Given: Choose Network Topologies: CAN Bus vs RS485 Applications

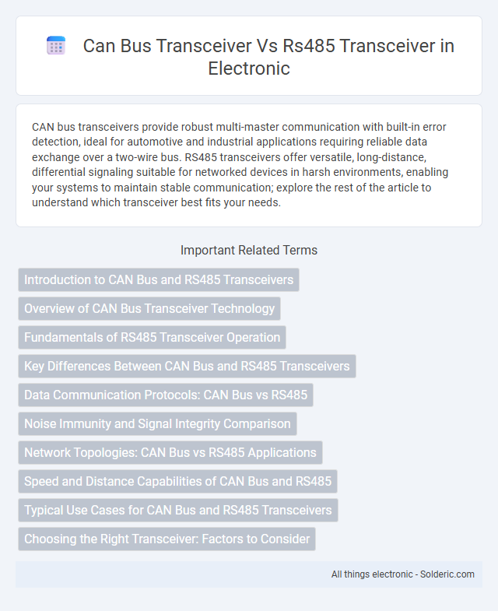Looking at the screenshot, I should coord(170,453).
